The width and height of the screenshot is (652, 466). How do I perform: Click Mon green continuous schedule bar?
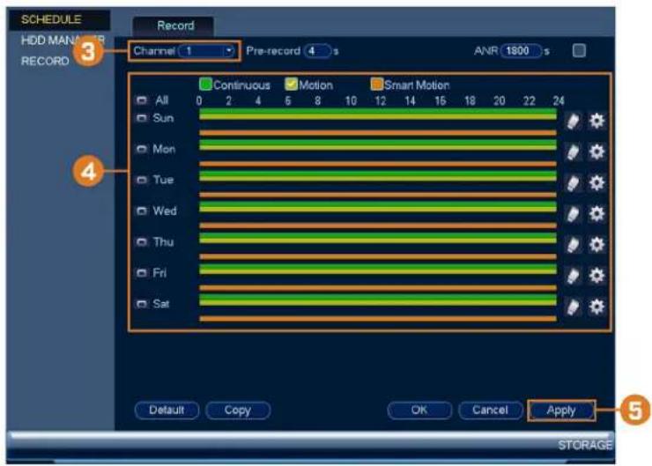tap(378, 143)
